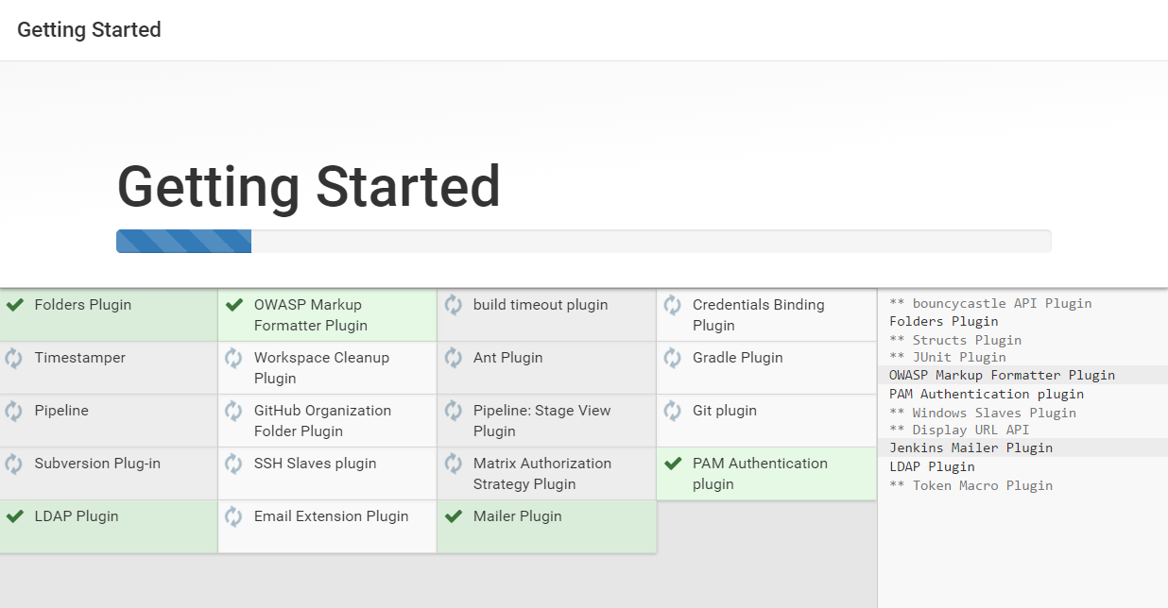Screen dimensions: 1168x608
Task: Click the pending spinner on Credentials Binding Plugin
Action: tap(672, 305)
